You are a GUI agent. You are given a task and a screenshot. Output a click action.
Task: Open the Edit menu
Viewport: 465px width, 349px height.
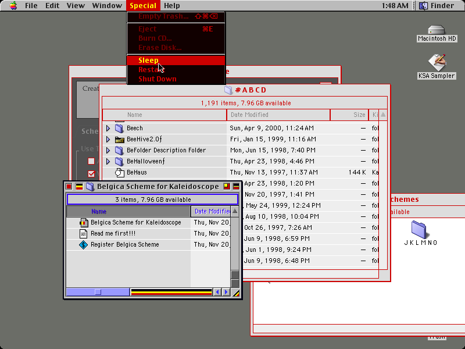pyautogui.click(x=52, y=5)
